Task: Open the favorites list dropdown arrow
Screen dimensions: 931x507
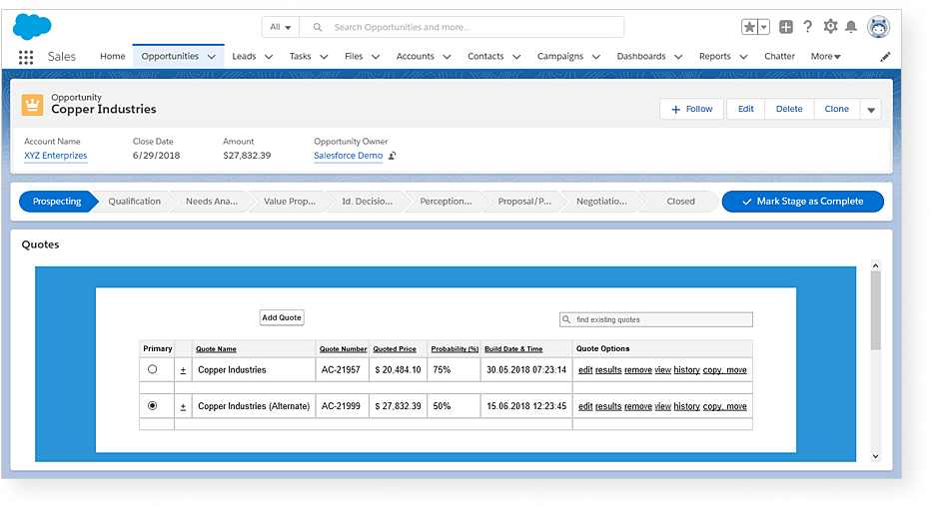Action: (x=763, y=27)
